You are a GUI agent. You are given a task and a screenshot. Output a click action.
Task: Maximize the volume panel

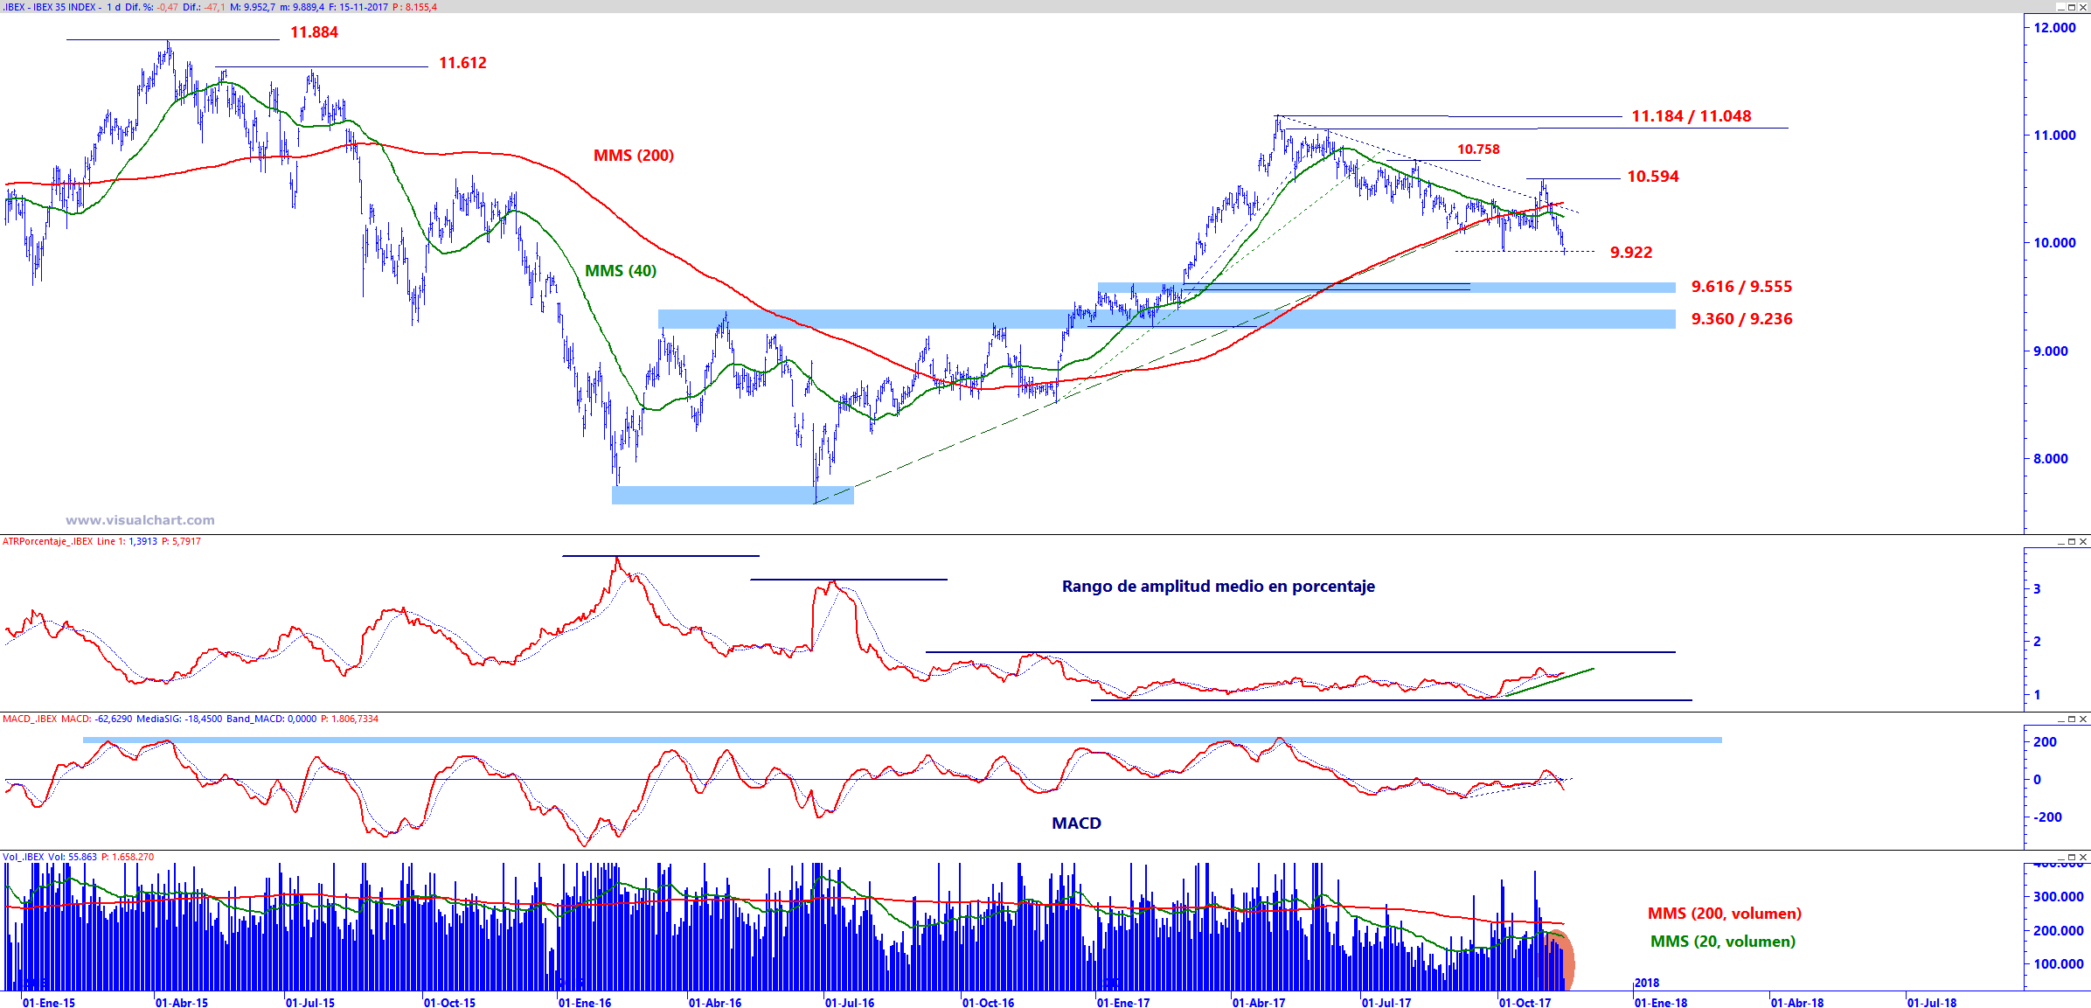pos(2071,858)
